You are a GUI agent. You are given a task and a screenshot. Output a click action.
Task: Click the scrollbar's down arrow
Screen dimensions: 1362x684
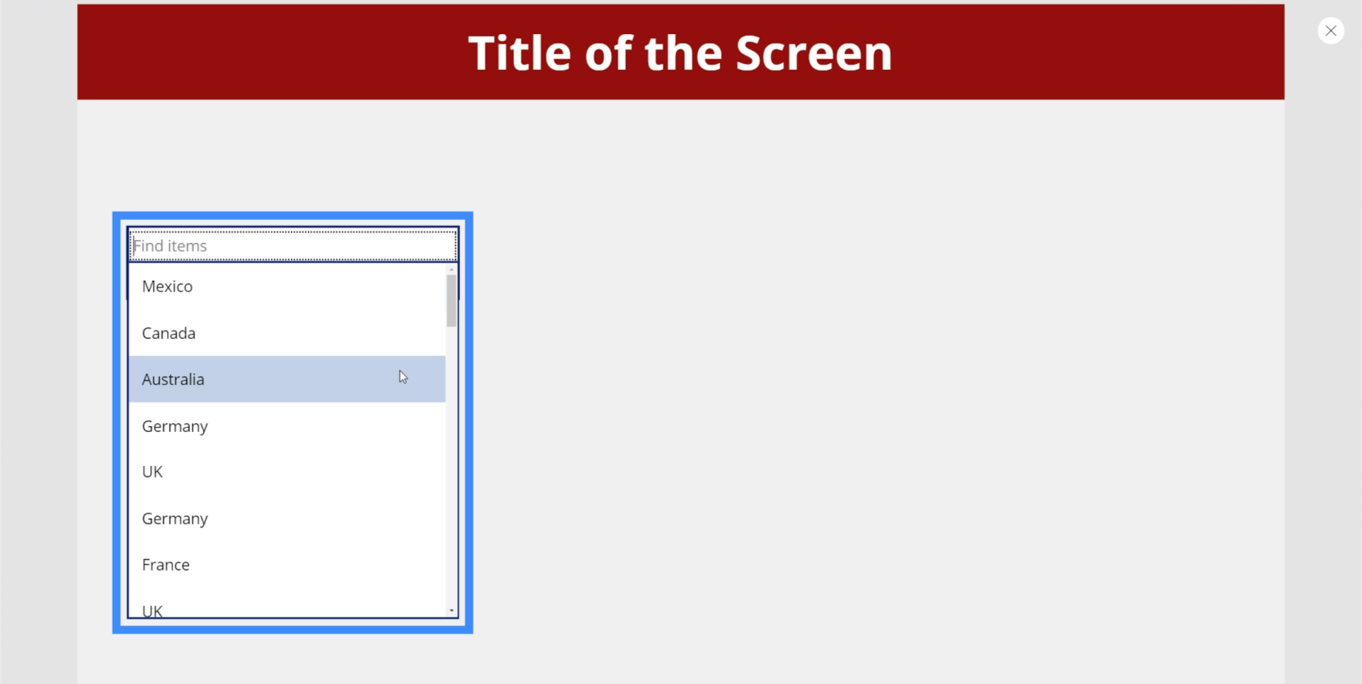[452, 611]
